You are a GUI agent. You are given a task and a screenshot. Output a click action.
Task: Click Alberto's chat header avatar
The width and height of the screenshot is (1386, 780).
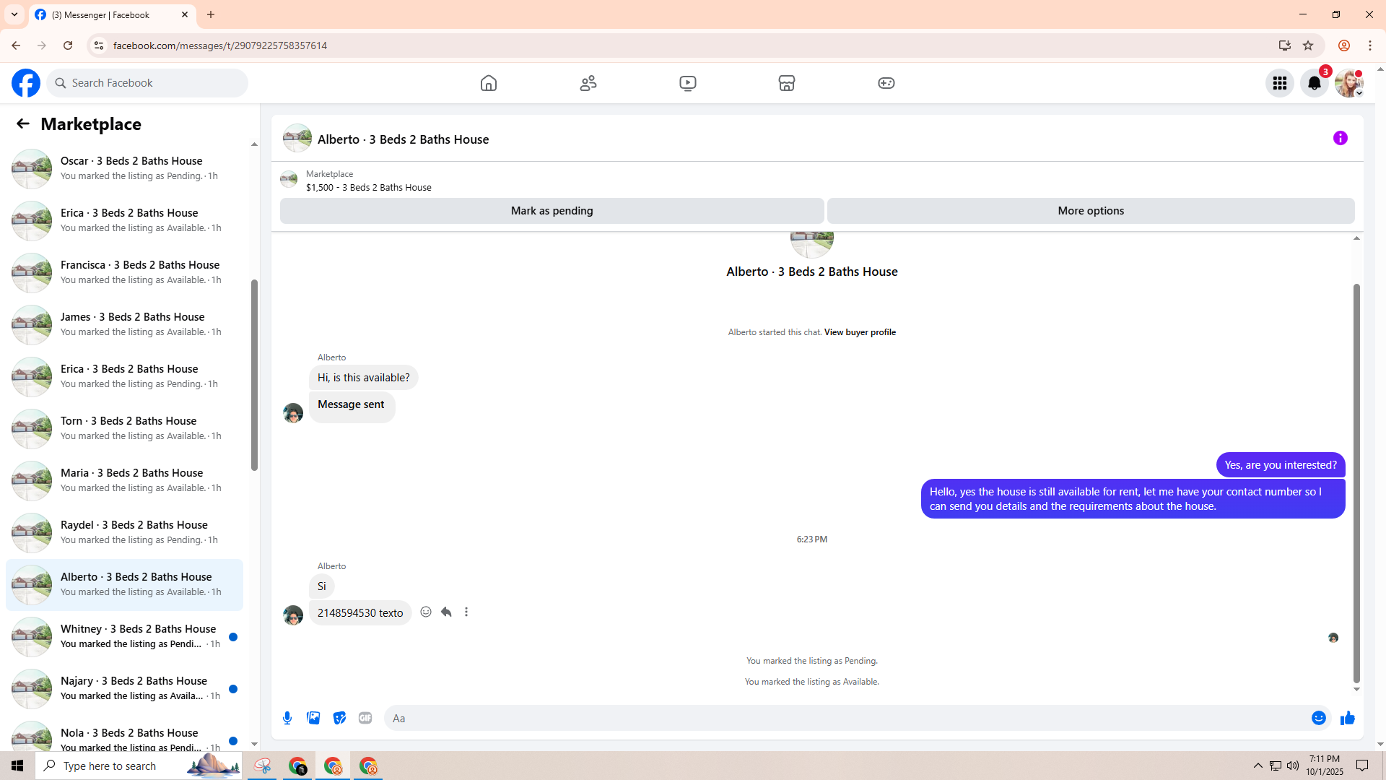pos(297,138)
